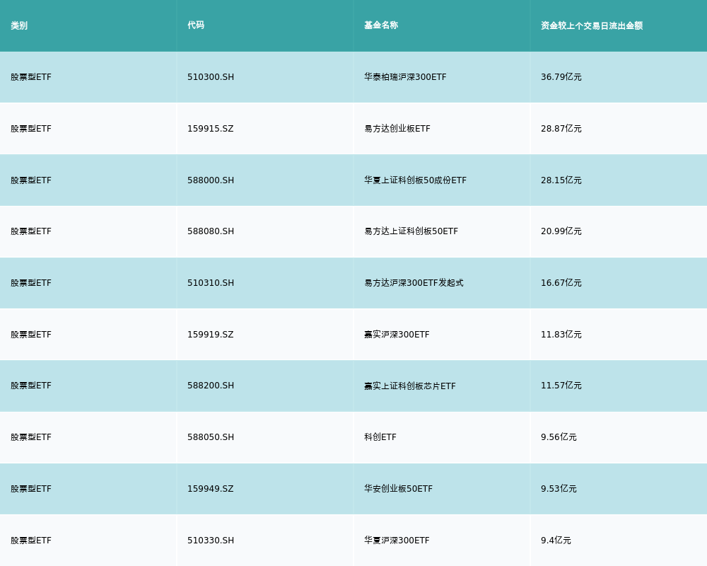
Task: Click the 基金名称 column header
Action: click(381, 25)
